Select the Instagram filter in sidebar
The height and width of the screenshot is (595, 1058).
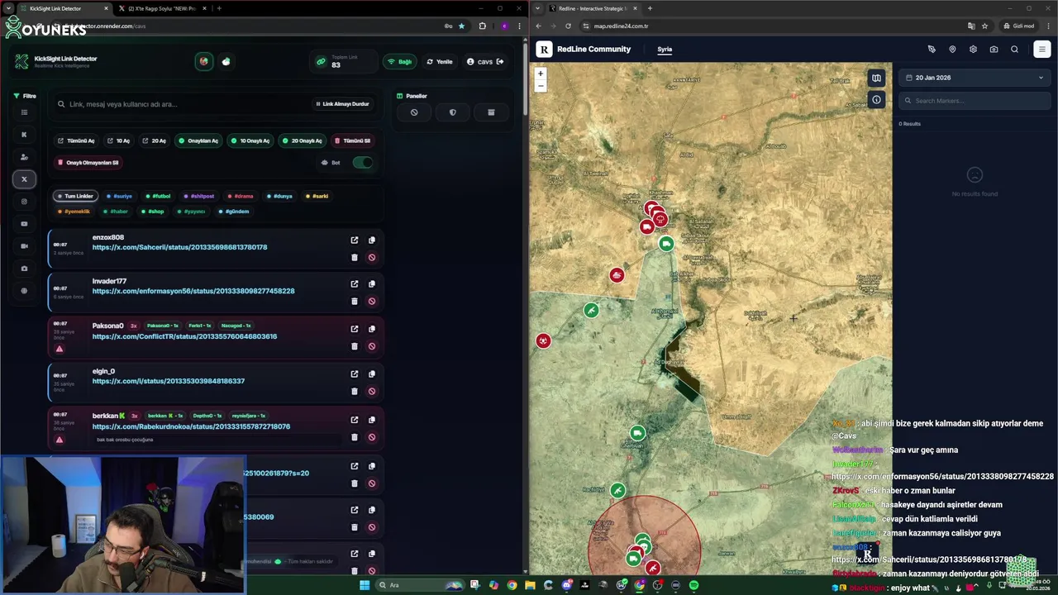[24, 202]
